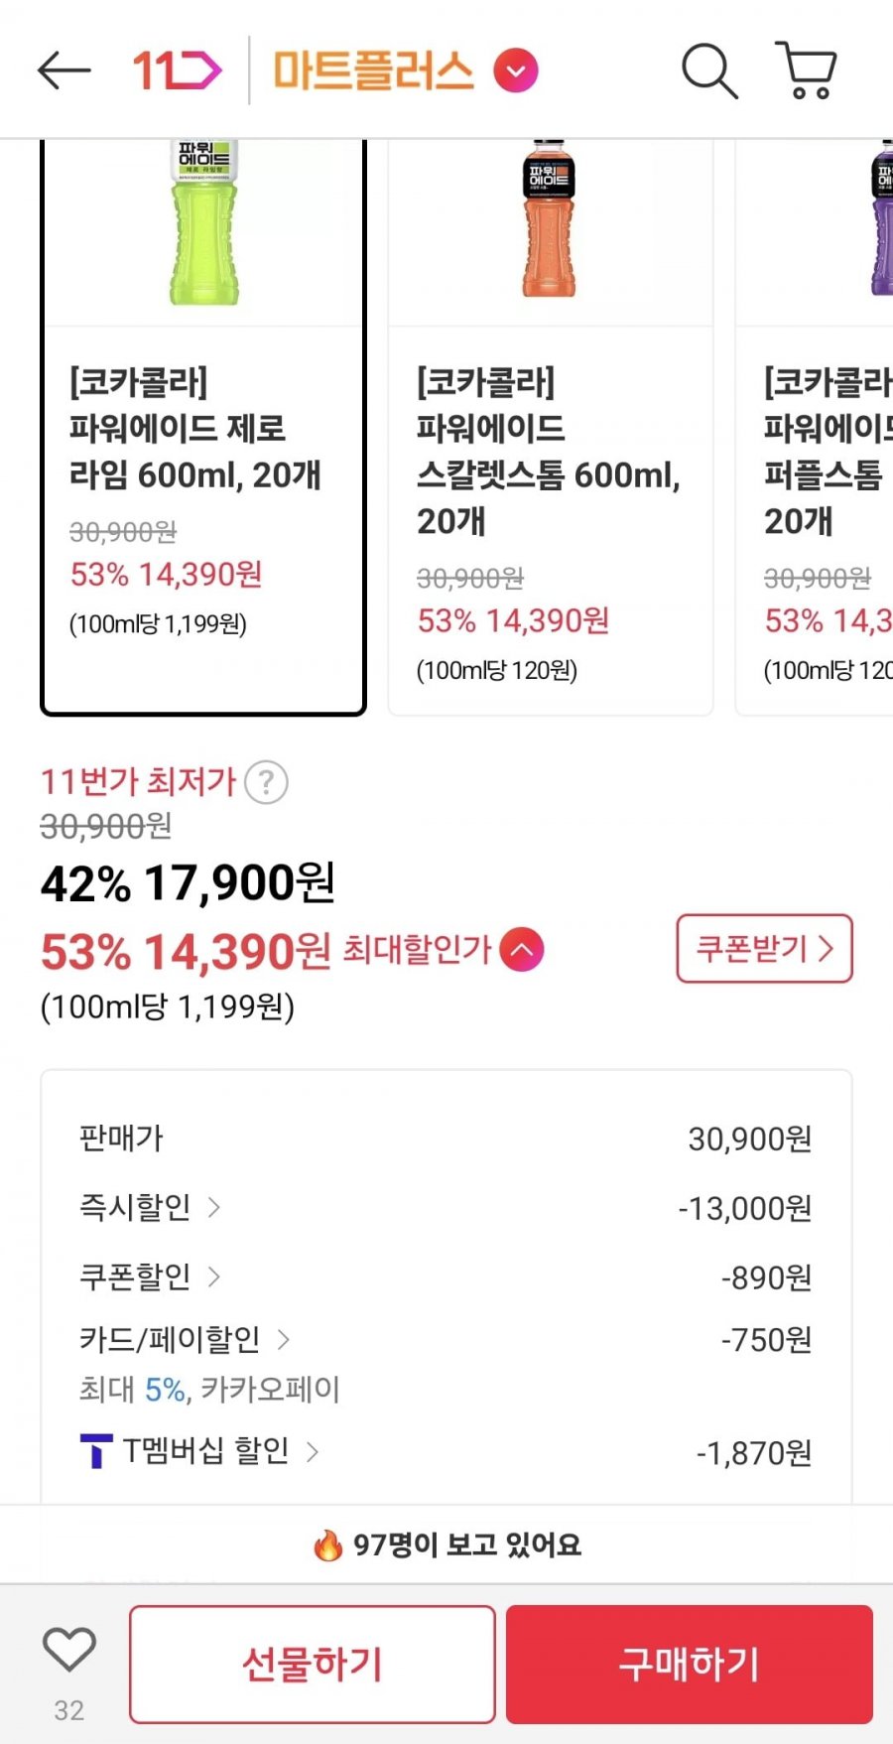Expand 쿠폰할인 discount details
Image resolution: width=893 pixels, height=1744 pixels.
151,1275
